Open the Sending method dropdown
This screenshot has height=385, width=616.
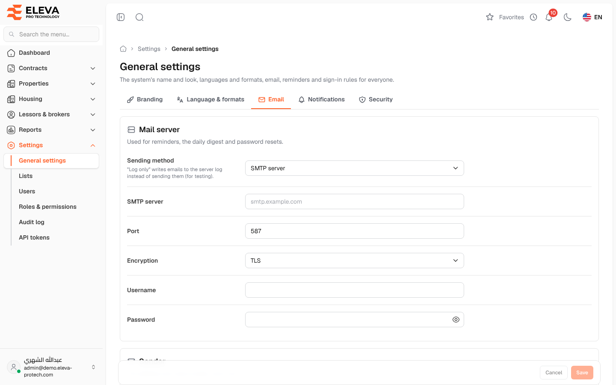(x=355, y=168)
